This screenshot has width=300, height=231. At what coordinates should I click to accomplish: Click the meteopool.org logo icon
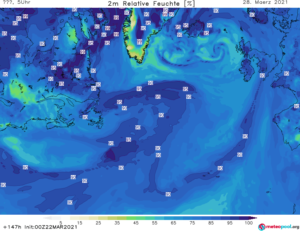[x=262, y=227]
